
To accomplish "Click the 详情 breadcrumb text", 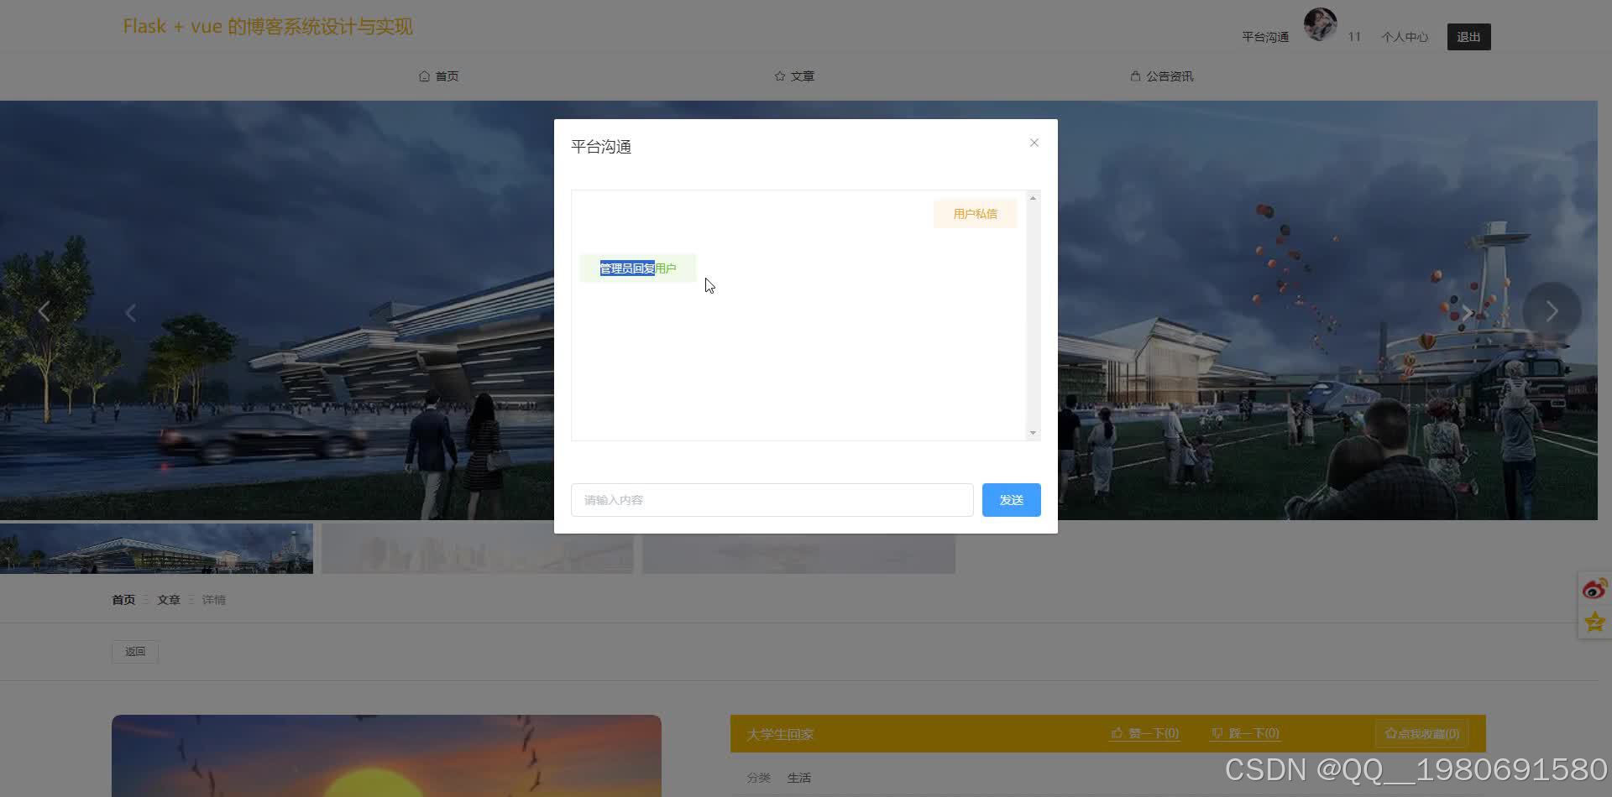I will [x=213, y=600].
